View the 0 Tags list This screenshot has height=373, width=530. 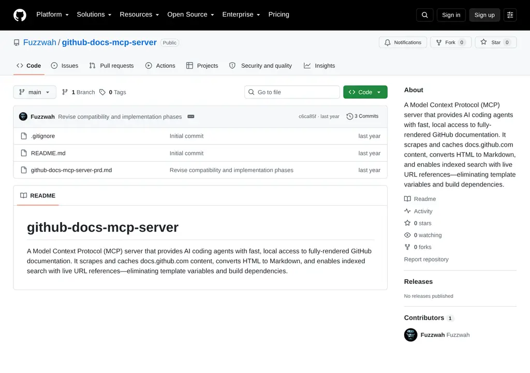coord(112,92)
